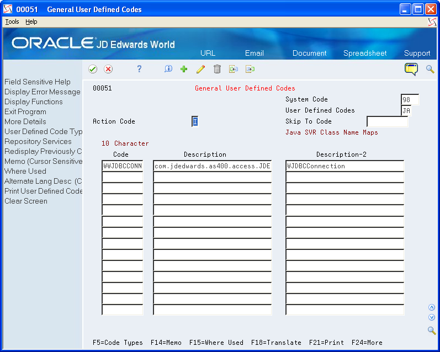
Task: Select Memo (Cursor Sensitive) in sidebar
Action: 43,162
